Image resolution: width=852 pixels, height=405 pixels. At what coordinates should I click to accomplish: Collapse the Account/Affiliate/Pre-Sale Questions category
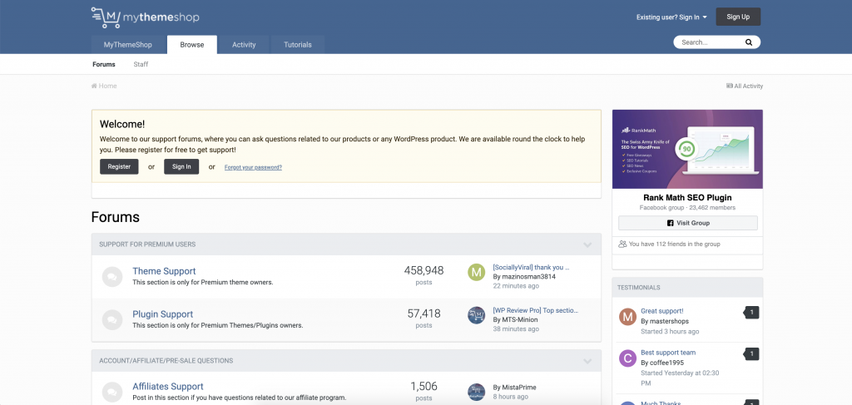pyautogui.click(x=587, y=361)
